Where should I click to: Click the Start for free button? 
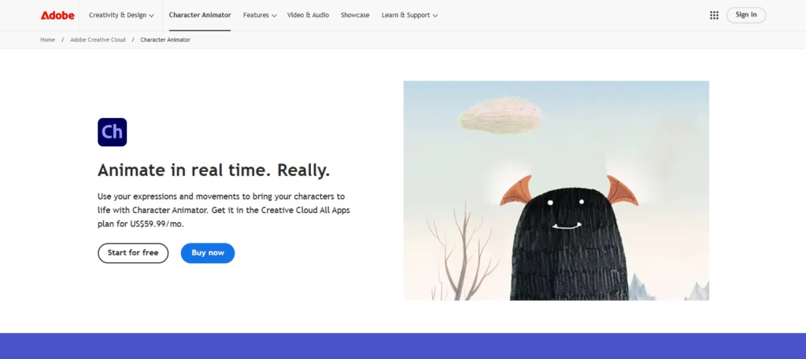(x=133, y=253)
